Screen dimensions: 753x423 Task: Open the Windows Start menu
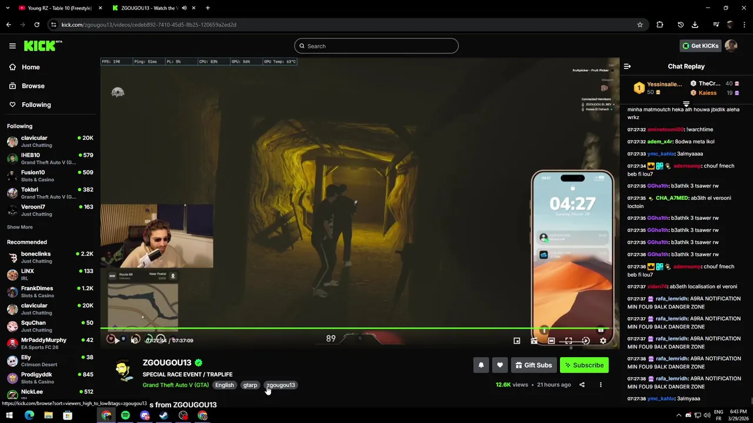tap(9, 415)
